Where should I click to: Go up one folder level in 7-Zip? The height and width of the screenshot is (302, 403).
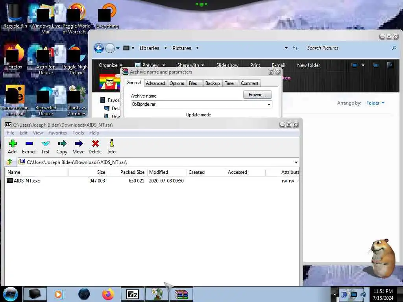[9, 162]
